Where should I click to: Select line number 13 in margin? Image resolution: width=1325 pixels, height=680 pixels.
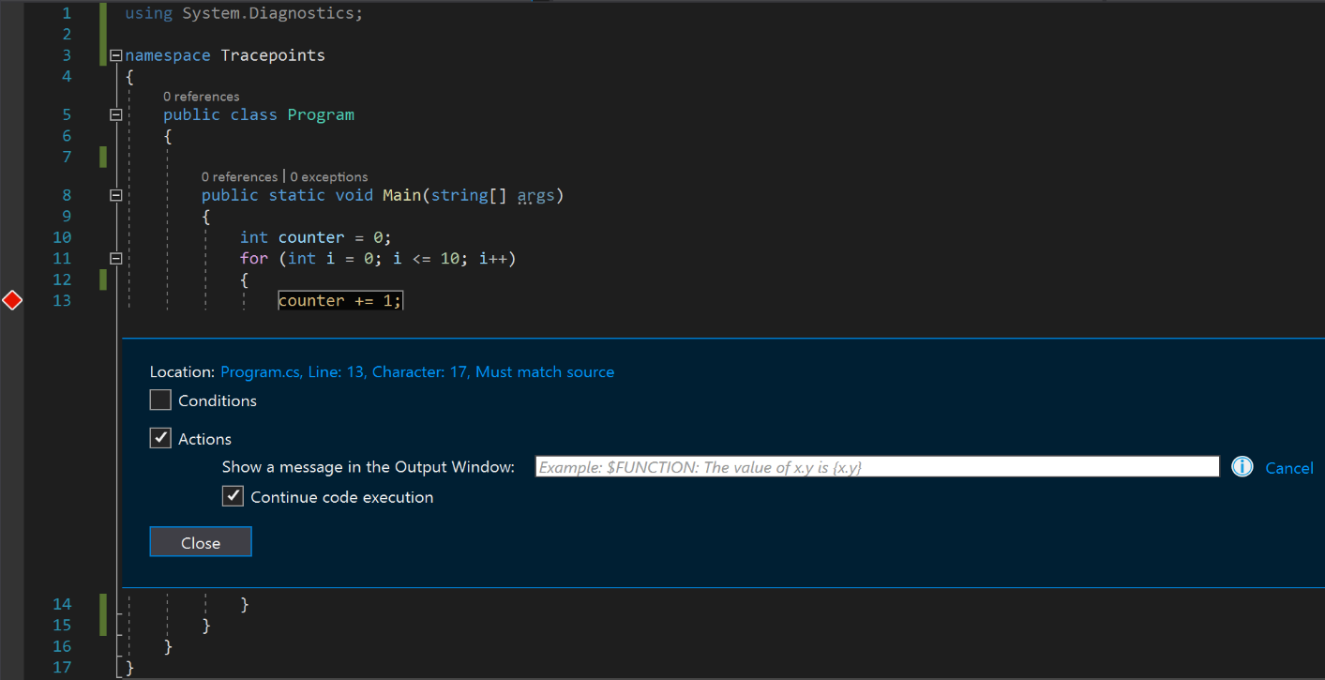pos(62,300)
